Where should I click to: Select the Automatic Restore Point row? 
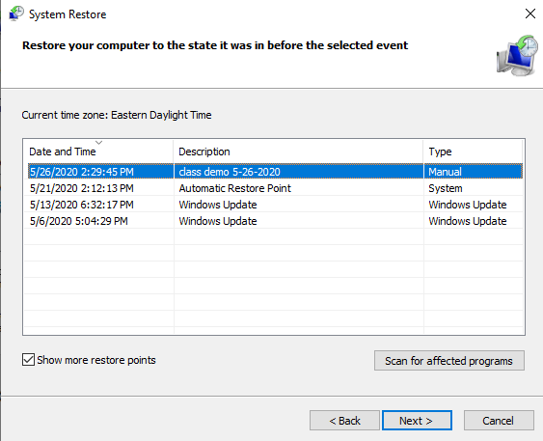click(x=275, y=188)
